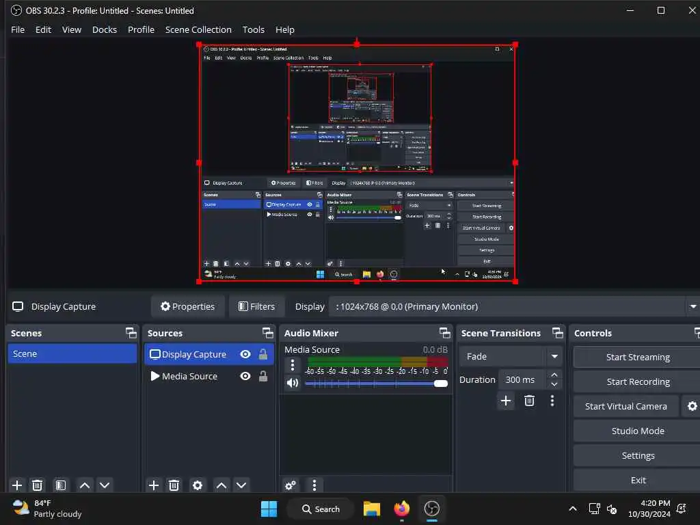Open Audio Mixer panel three-dot menu

314,485
